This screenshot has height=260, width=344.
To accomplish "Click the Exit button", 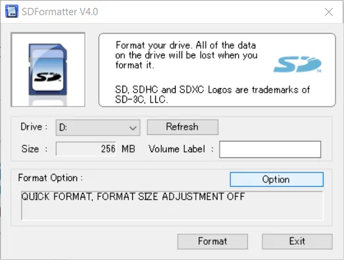I will coord(297,242).
